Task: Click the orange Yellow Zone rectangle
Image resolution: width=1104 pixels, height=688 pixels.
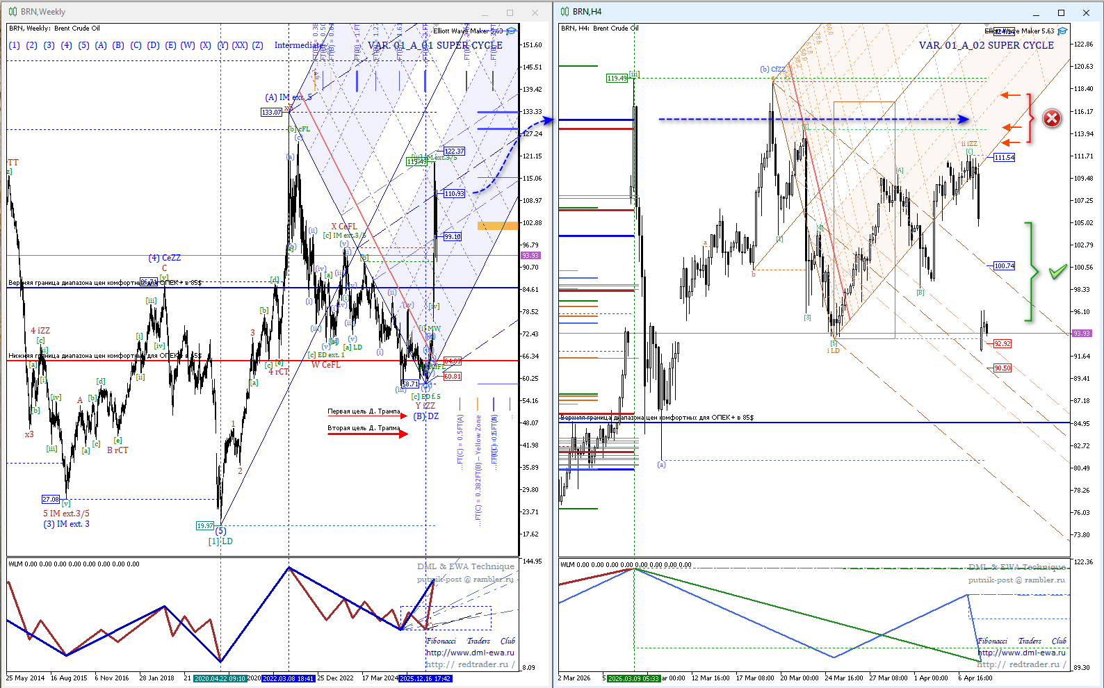Action: click(498, 226)
